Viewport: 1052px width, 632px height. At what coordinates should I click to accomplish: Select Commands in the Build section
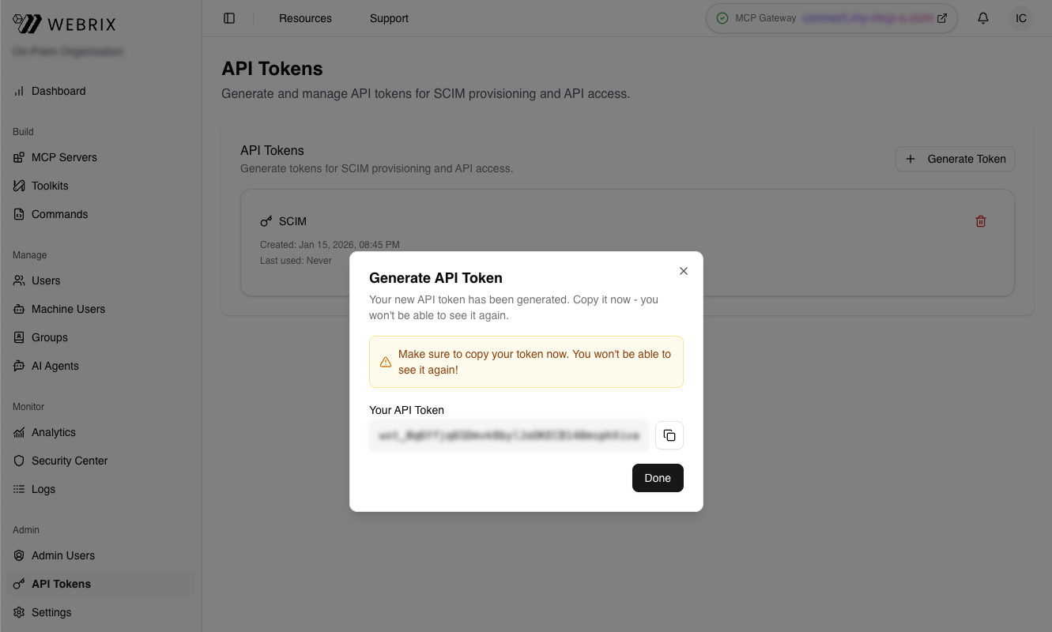(x=59, y=214)
